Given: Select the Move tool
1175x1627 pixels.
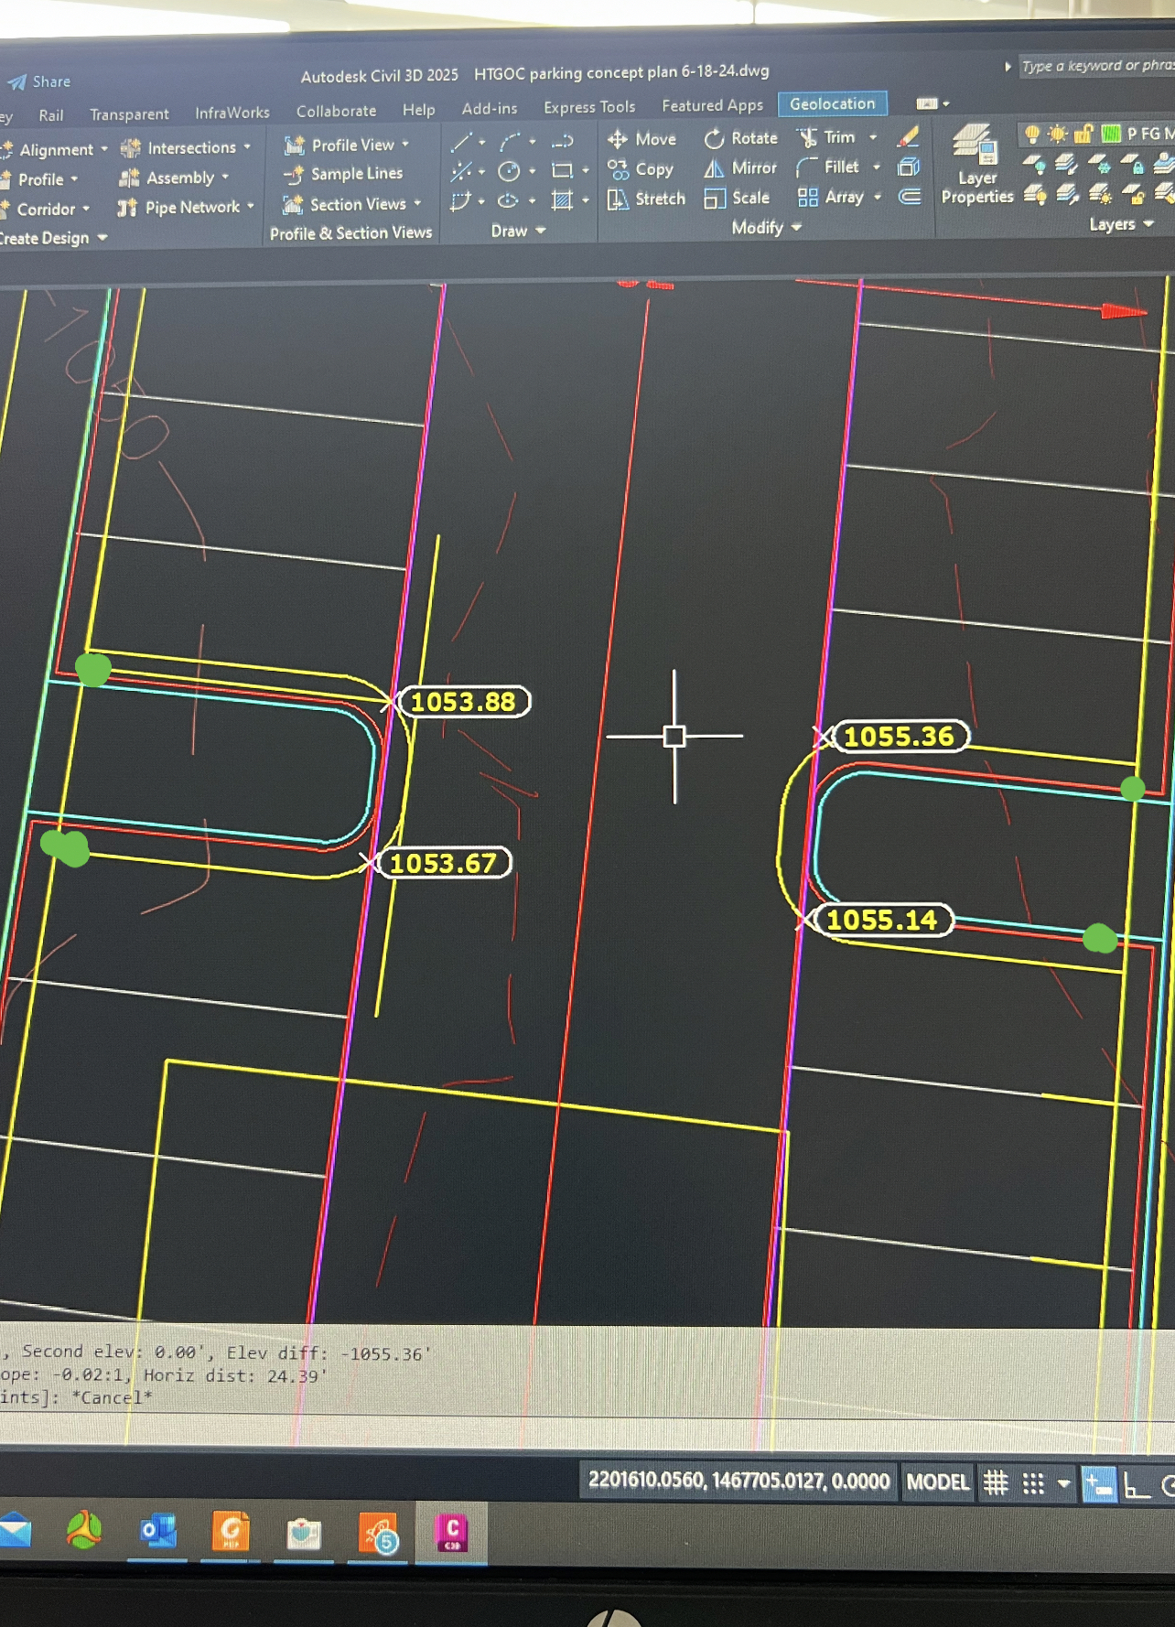Looking at the screenshot, I should pyautogui.click(x=642, y=139).
